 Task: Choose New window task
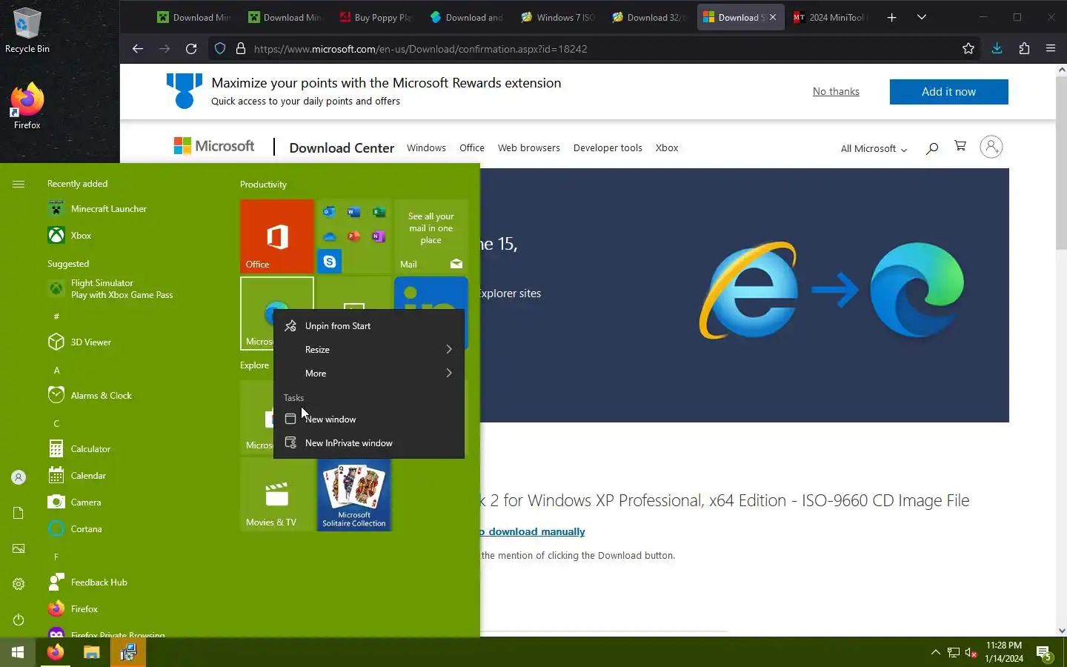[369, 419]
